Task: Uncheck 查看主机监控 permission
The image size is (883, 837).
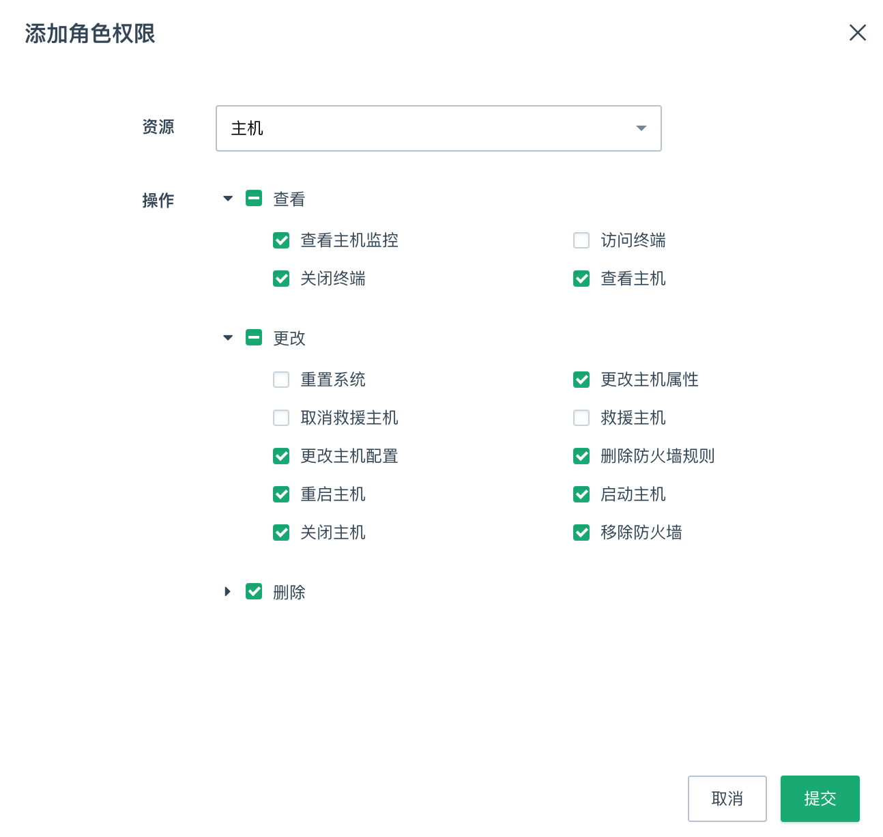Action: pyautogui.click(x=281, y=240)
